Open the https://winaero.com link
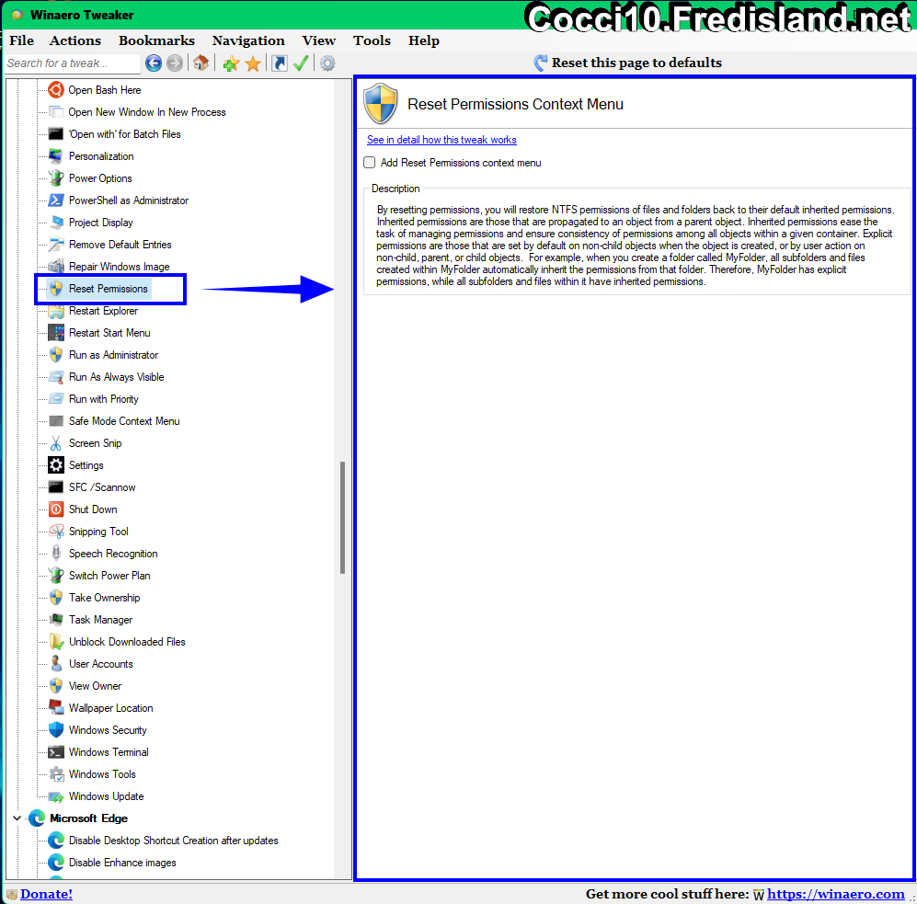Image resolution: width=917 pixels, height=904 pixels. (x=836, y=894)
